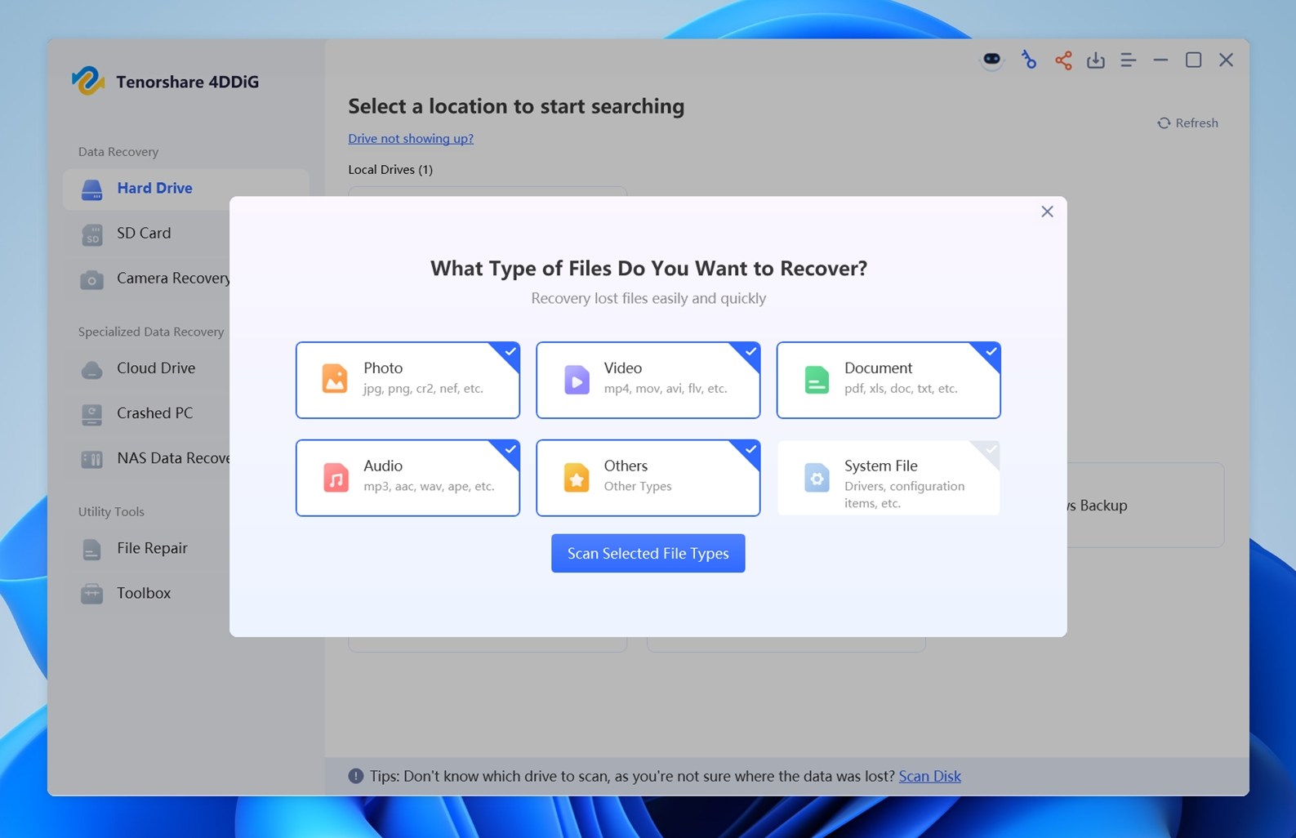Open NAS Data Recovery option
Image resolution: width=1296 pixels, height=838 pixels.
tap(147, 458)
